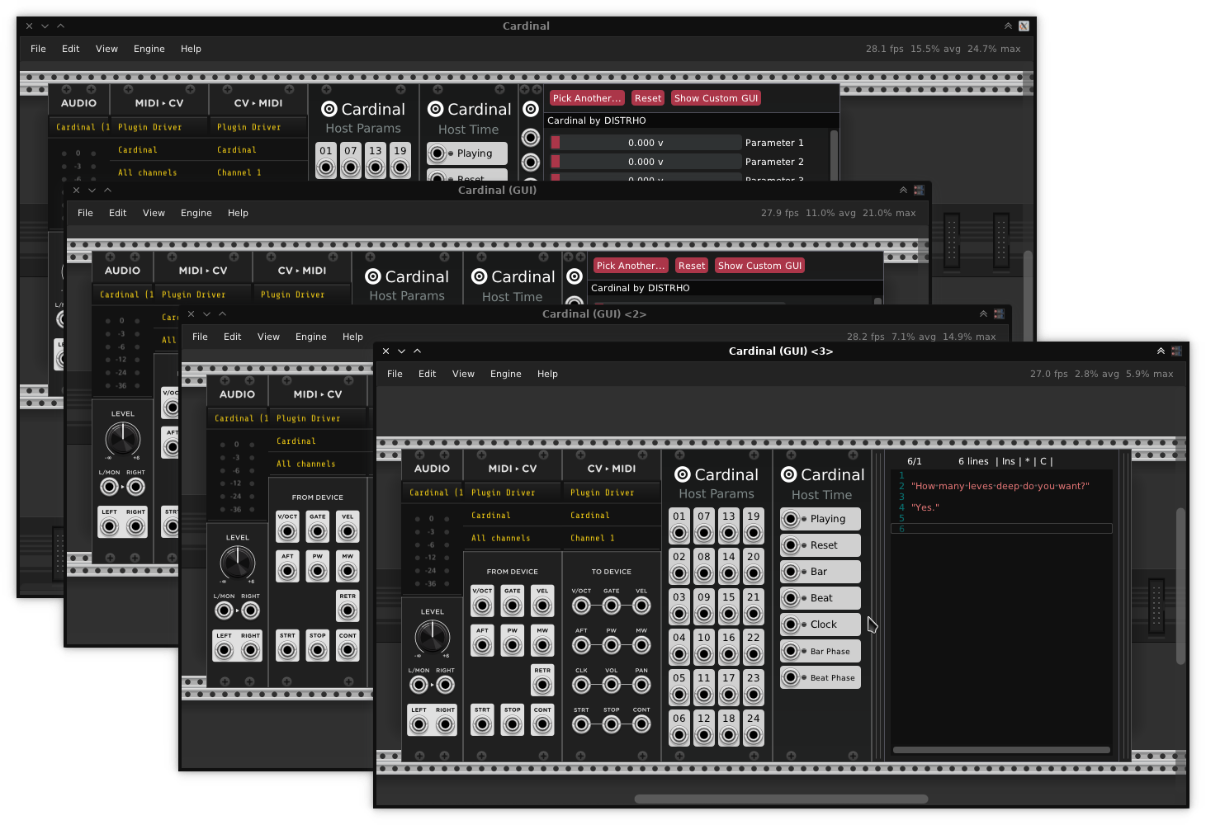Click Pick Another... in Cardinal (GUI) window
1206x825 pixels.
pyautogui.click(x=631, y=266)
